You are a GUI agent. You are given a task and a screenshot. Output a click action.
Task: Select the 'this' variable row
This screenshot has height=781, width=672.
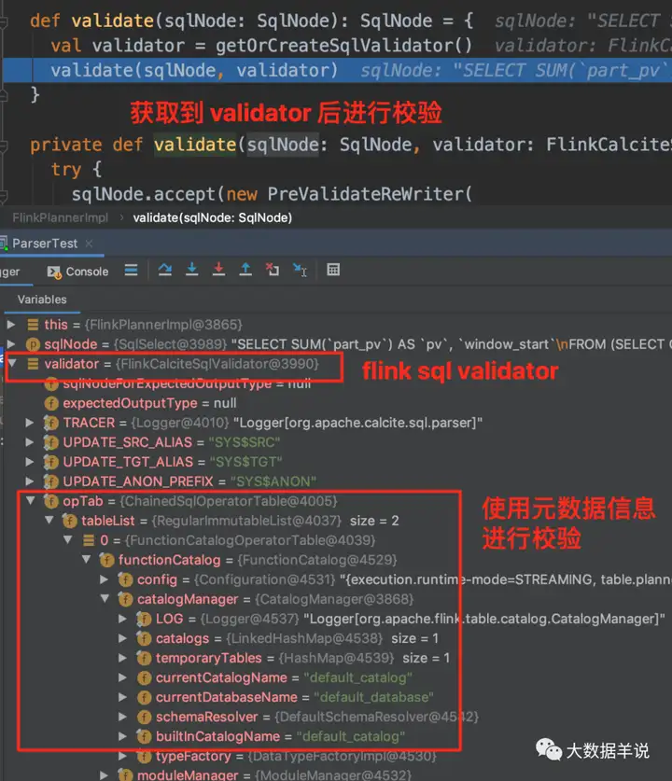tap(336, 325)
